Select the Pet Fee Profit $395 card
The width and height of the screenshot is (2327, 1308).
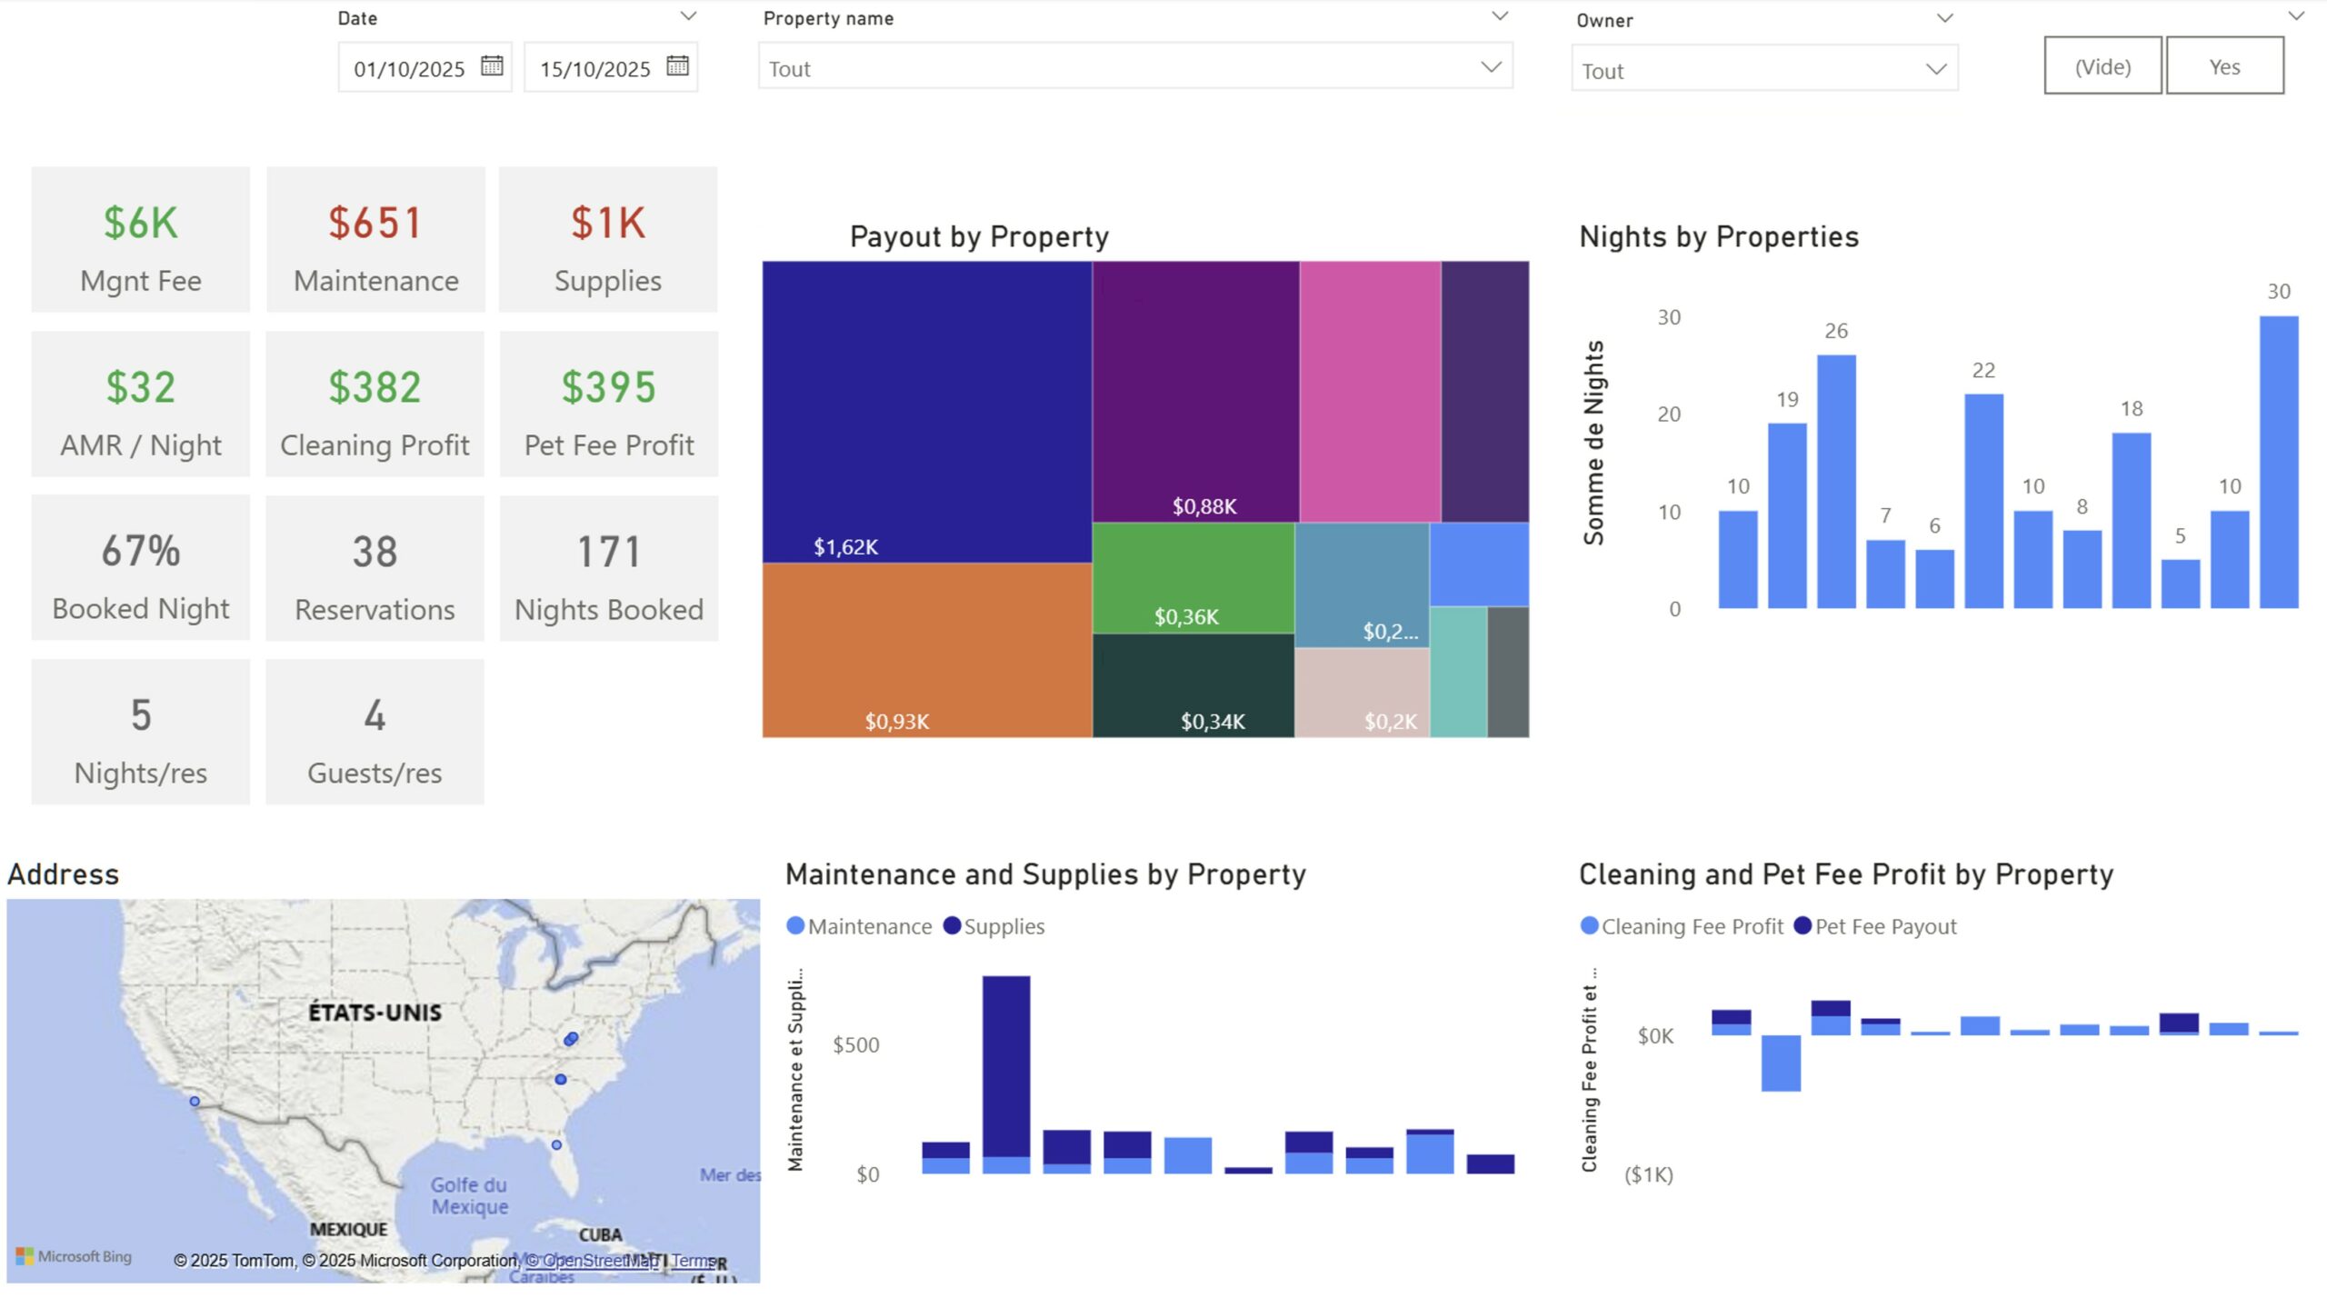point(609,404)
